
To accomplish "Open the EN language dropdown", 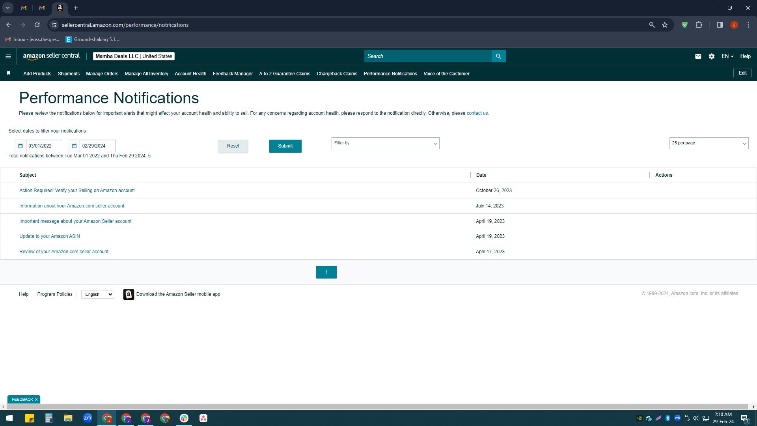I will coord(727,56).
